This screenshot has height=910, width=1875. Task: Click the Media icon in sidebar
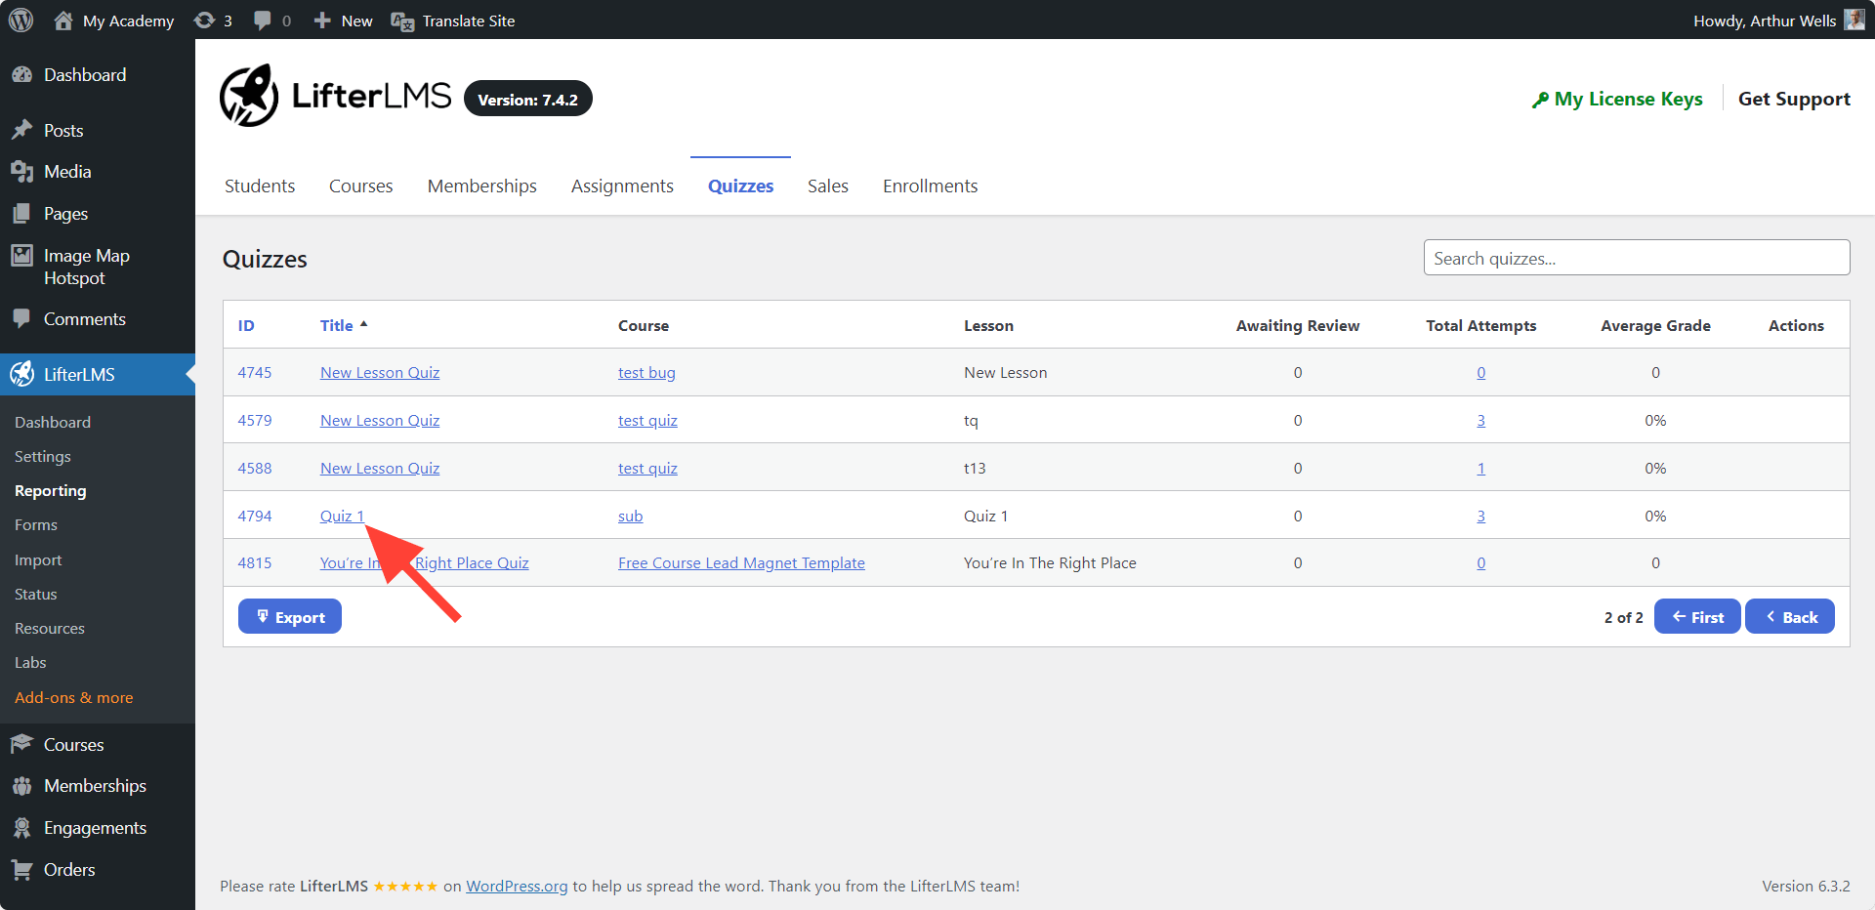(21, 172)
